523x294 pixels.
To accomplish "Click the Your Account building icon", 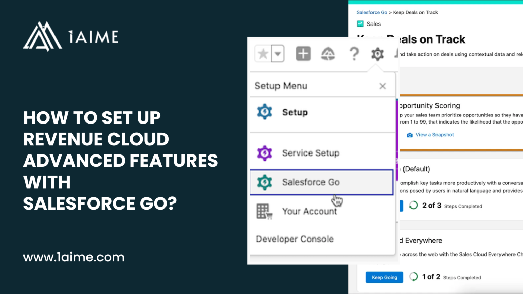I will [x=264, y=211].
